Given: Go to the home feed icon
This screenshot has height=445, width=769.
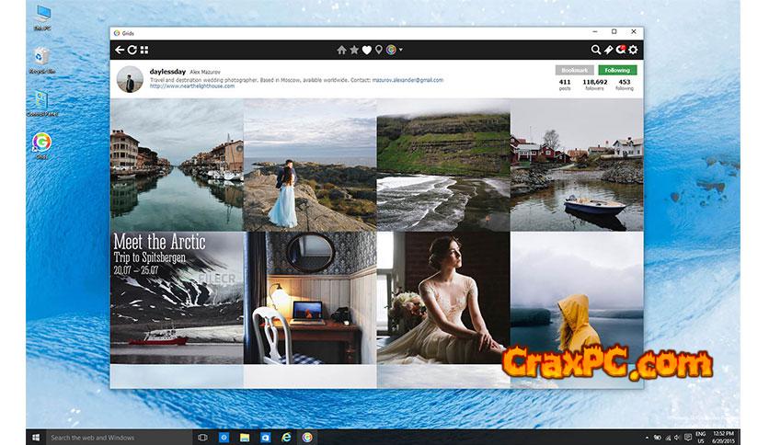Looking at the screenshot, I should [x=342, y=50].
